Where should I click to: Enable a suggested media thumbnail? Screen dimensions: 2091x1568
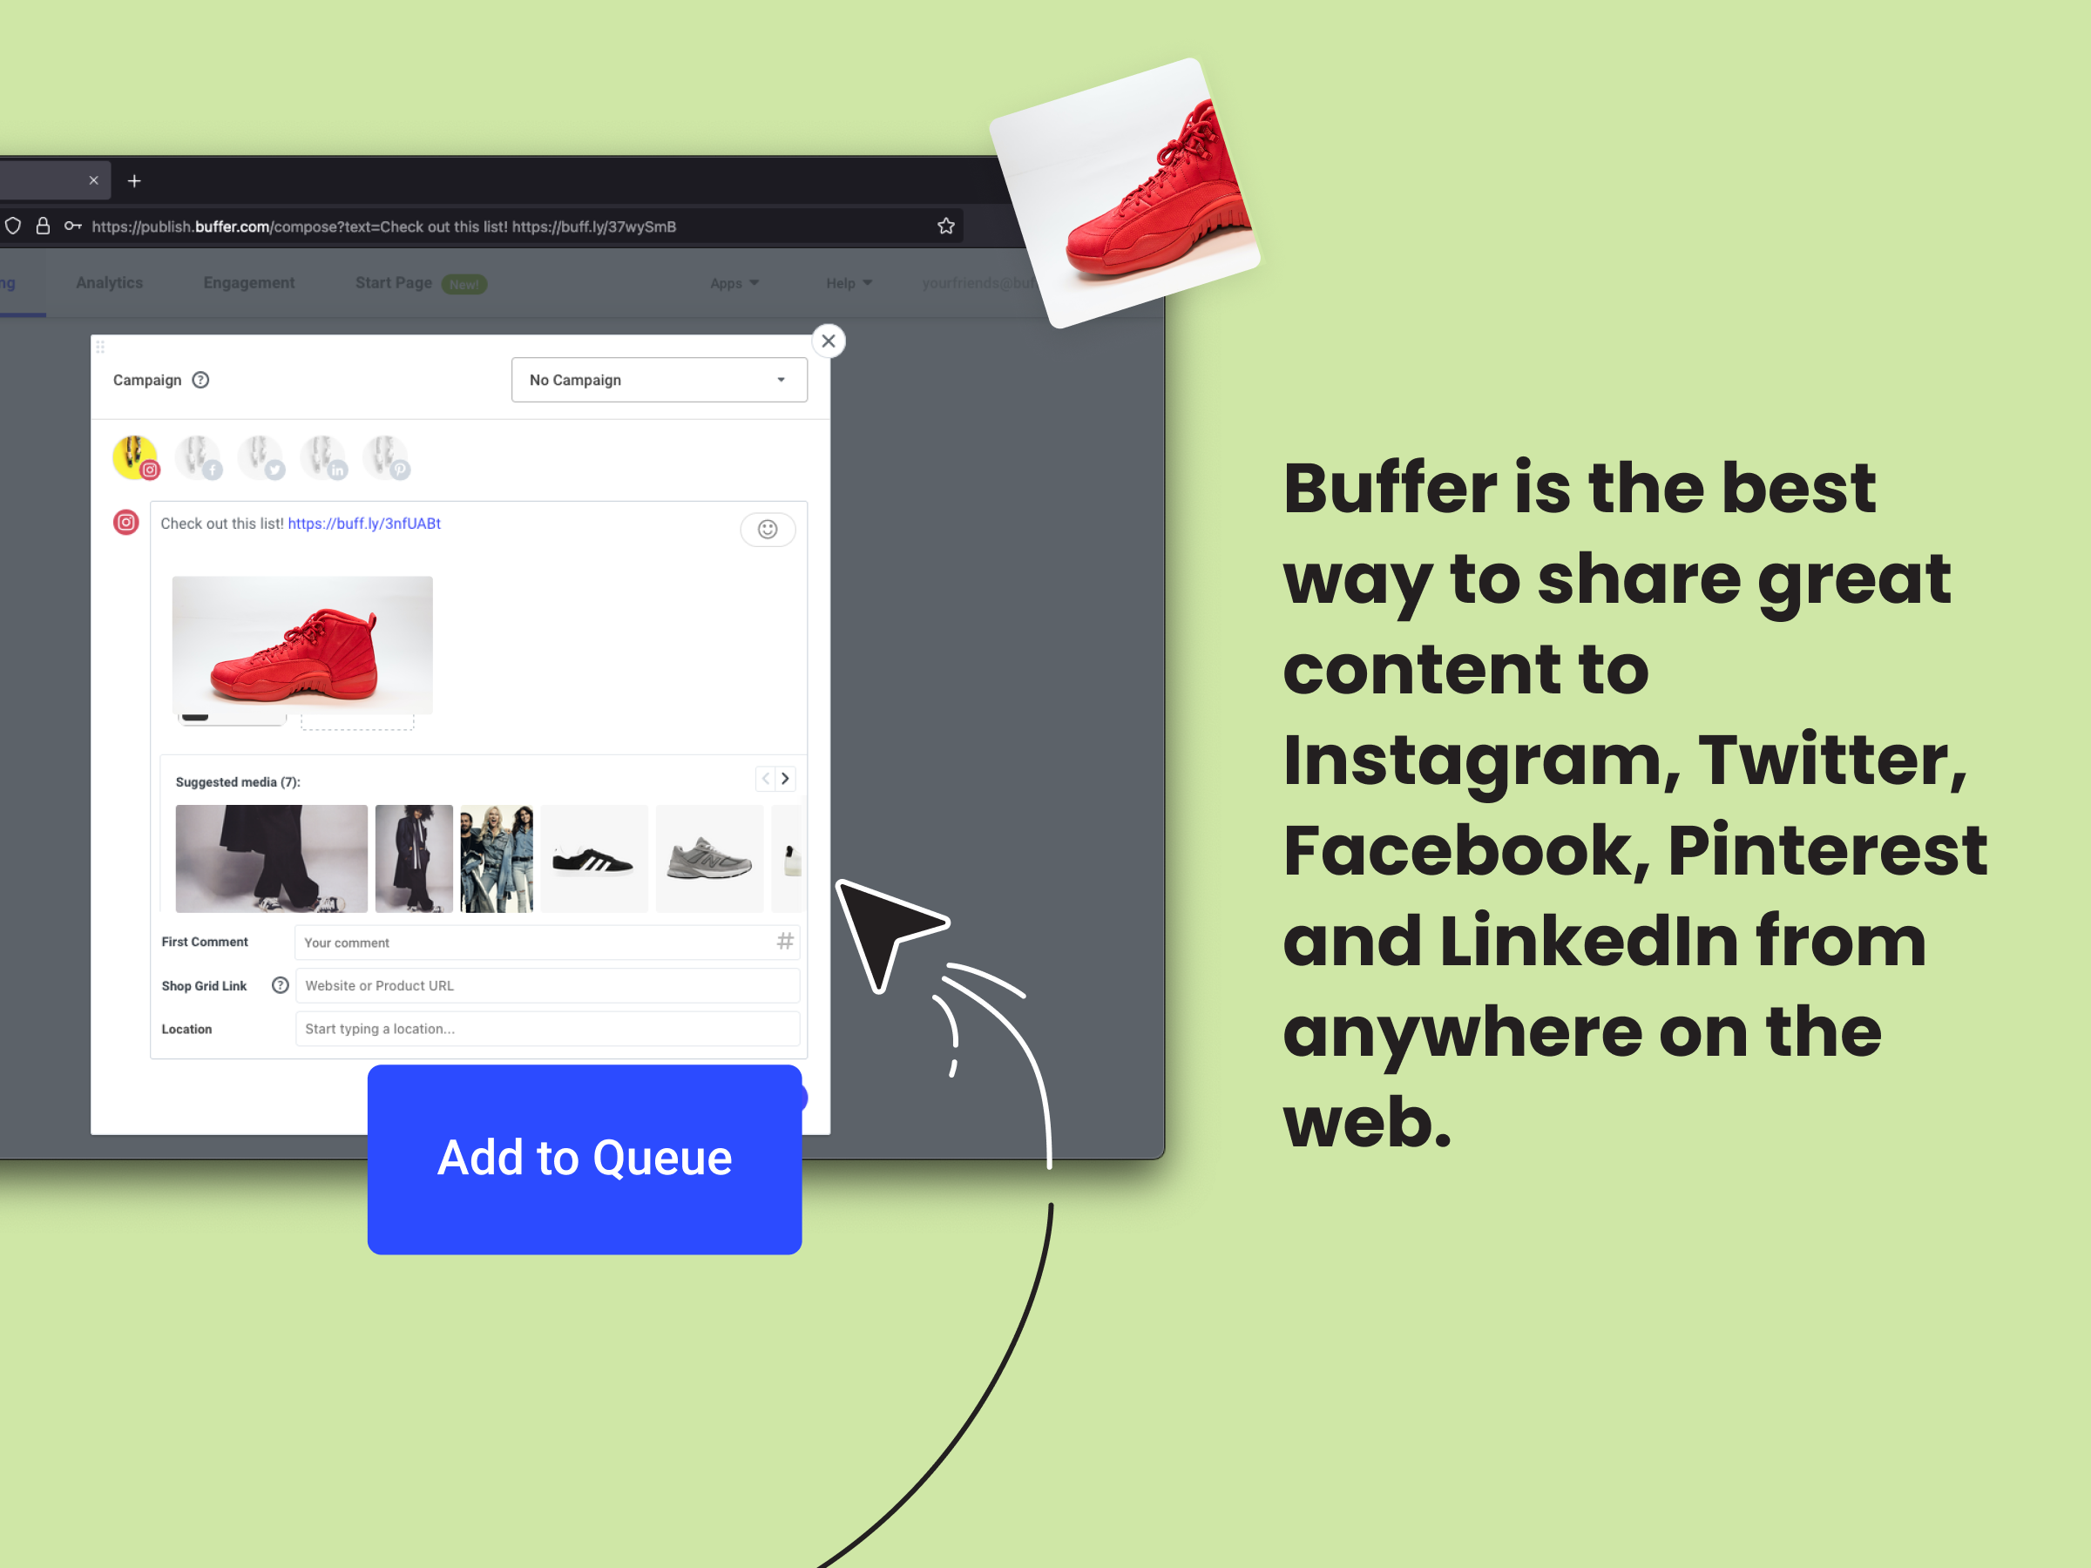coord(270,853)
